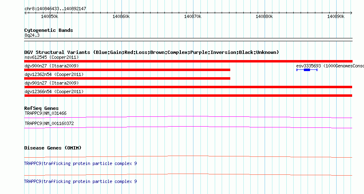
Task: Open the TRAPPC9|NM_001160372 RefSeq gene label
Action: tap(49, 123)
